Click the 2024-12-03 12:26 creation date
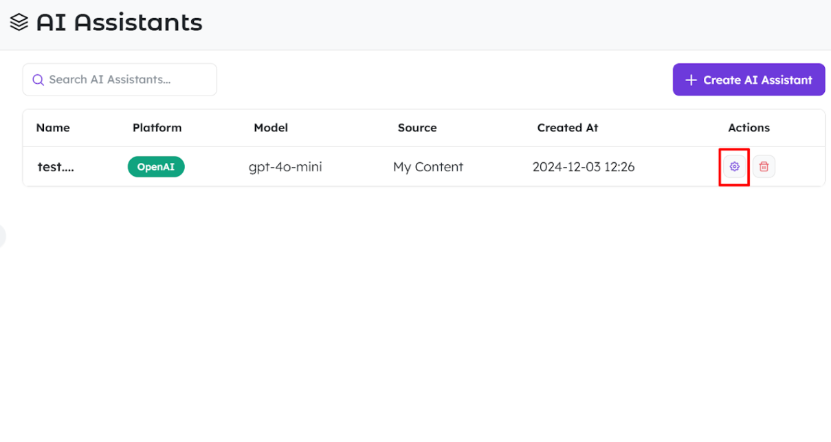This screenshot has width=831, height=442. tap(584, 166)
